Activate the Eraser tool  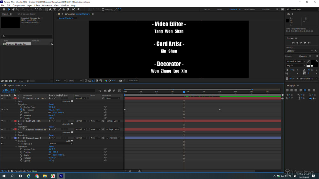pyautogui.click(x=68, y=9)
